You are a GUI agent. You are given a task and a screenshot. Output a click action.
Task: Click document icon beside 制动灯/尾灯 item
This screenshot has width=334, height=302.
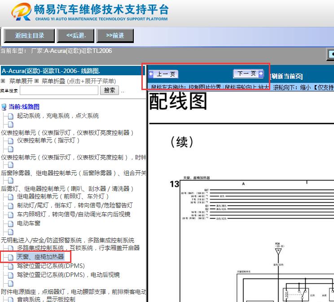click(x=10, y=206)
